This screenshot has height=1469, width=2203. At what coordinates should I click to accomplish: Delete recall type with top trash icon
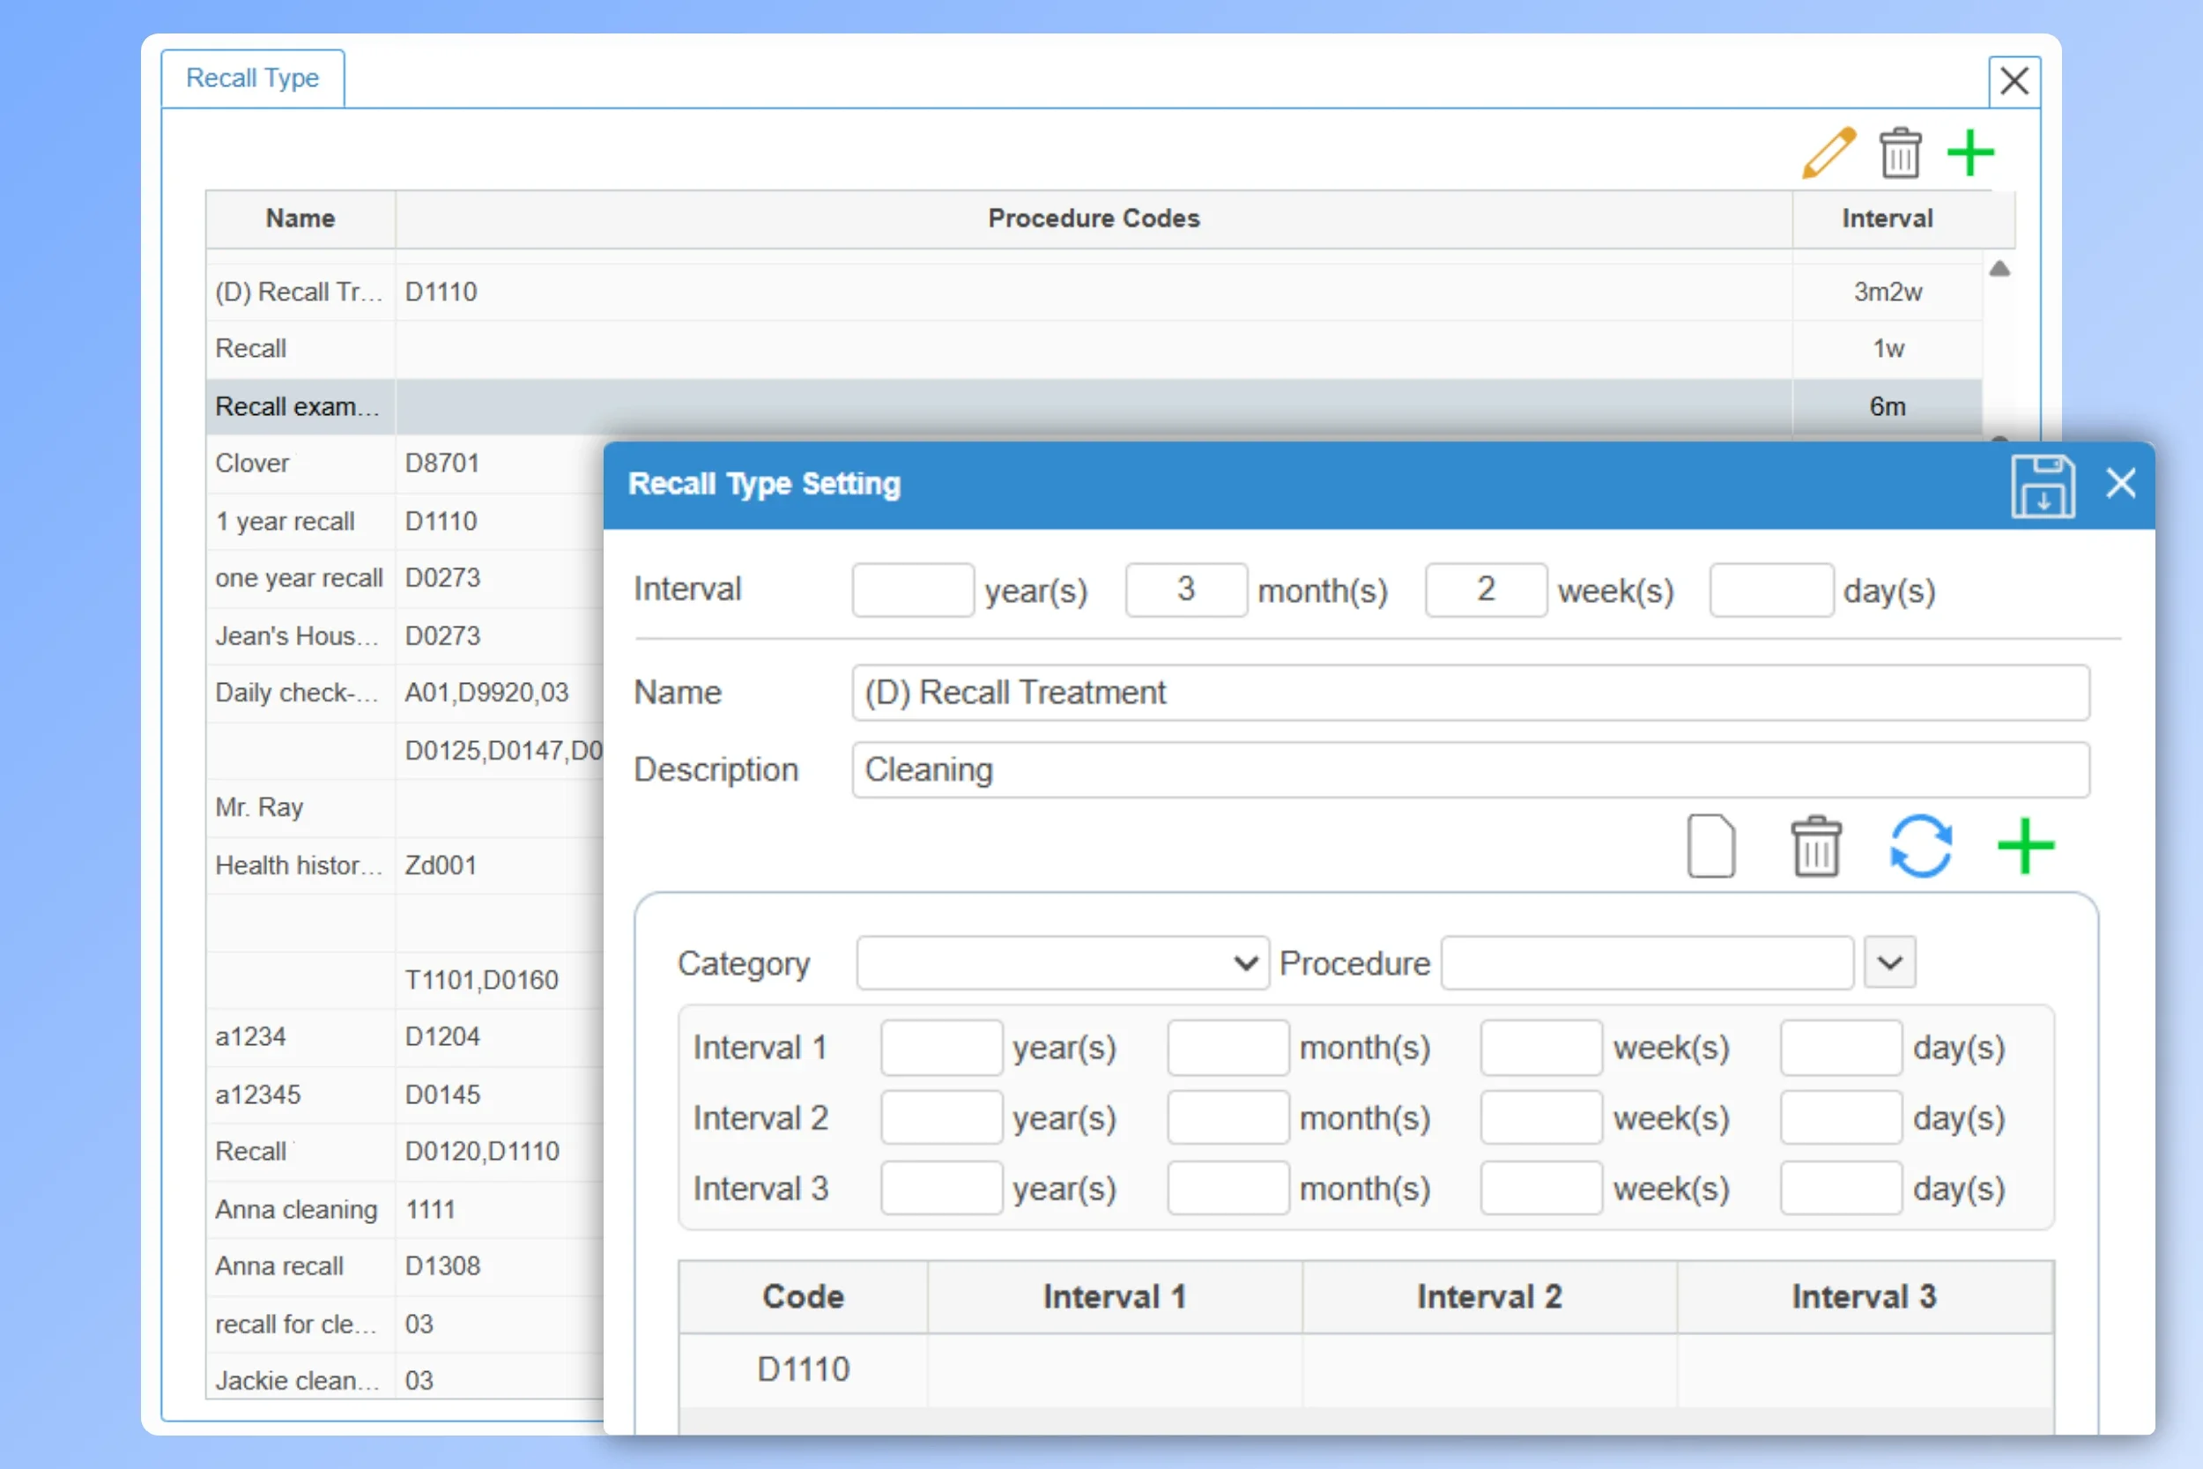tap(1900, 153)
